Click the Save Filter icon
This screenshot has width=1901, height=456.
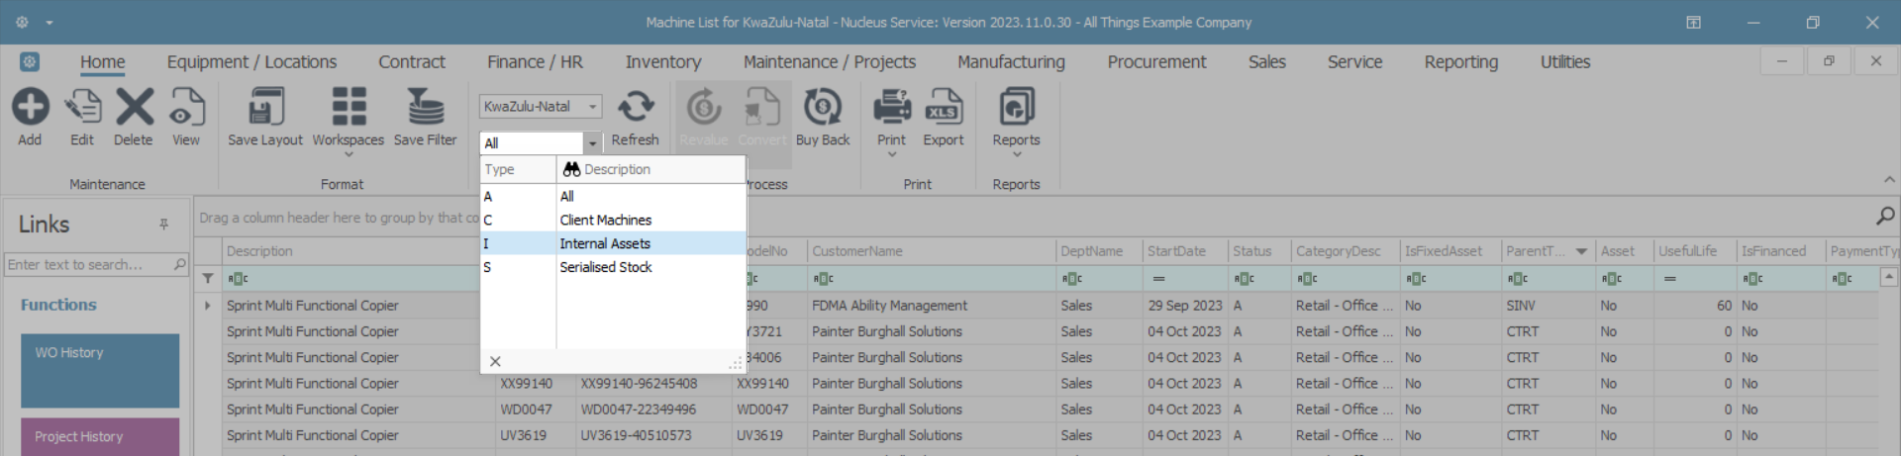coord(425,108)
